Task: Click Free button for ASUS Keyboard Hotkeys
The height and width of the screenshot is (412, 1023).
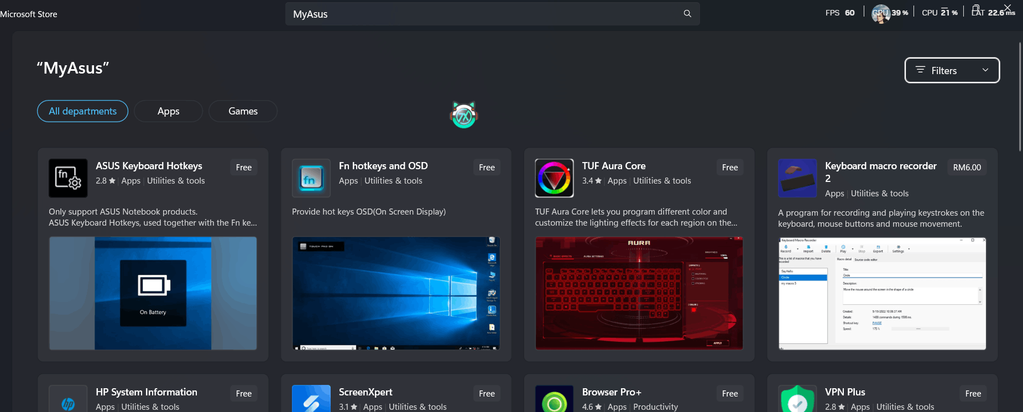Action: click(x=244, y=167)
